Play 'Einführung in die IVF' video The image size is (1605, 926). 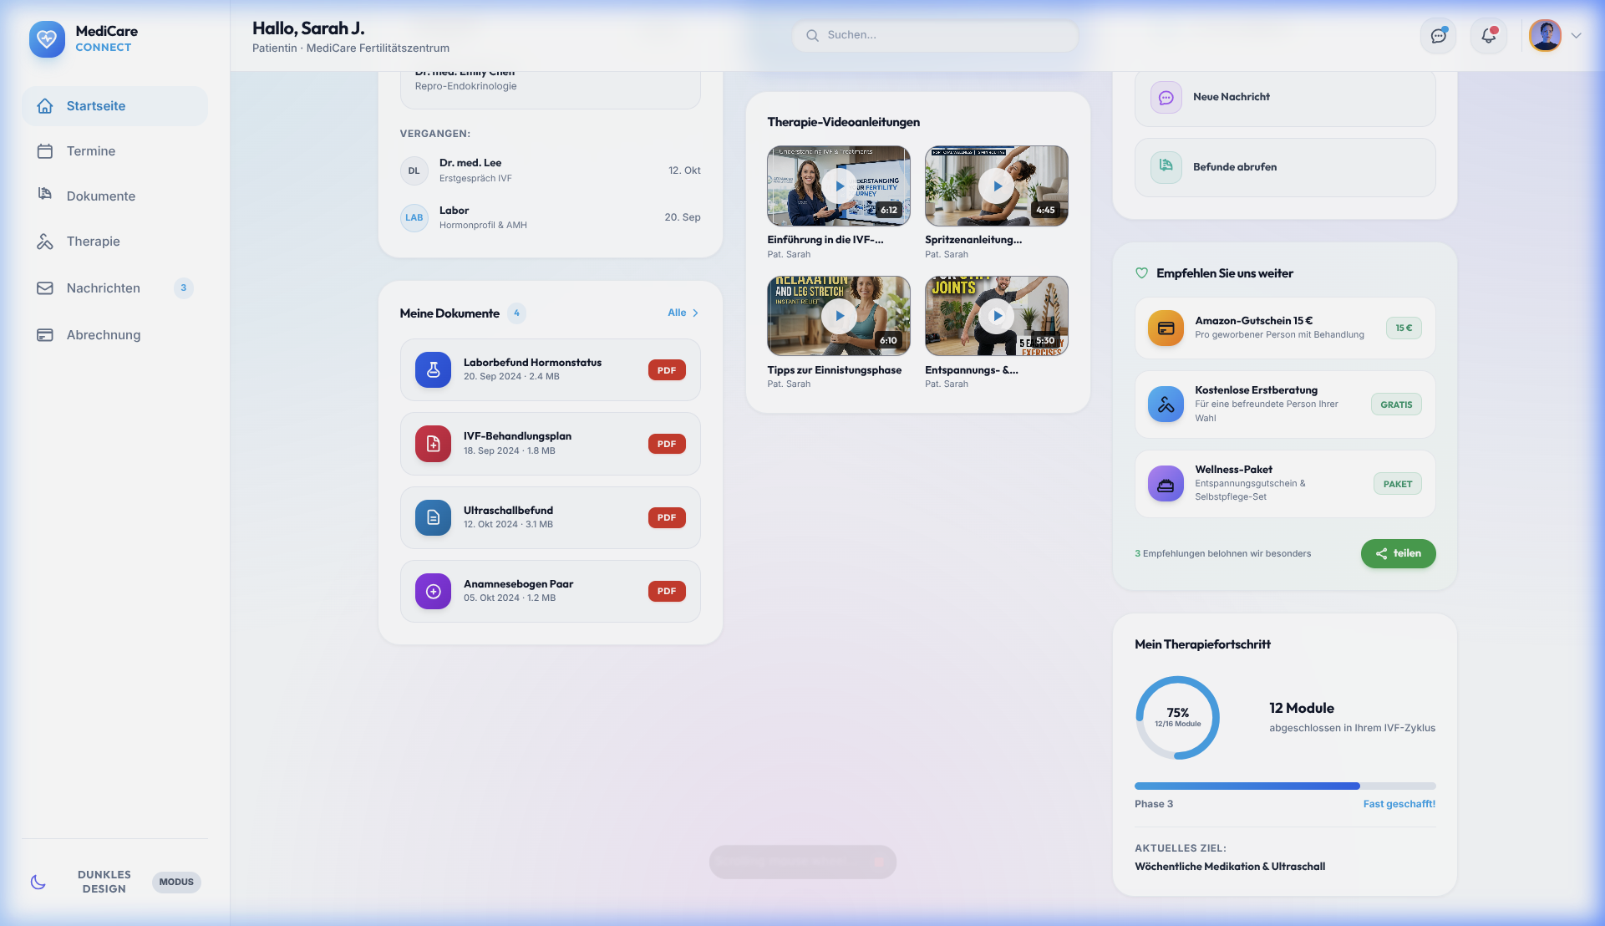pos(839,186)
